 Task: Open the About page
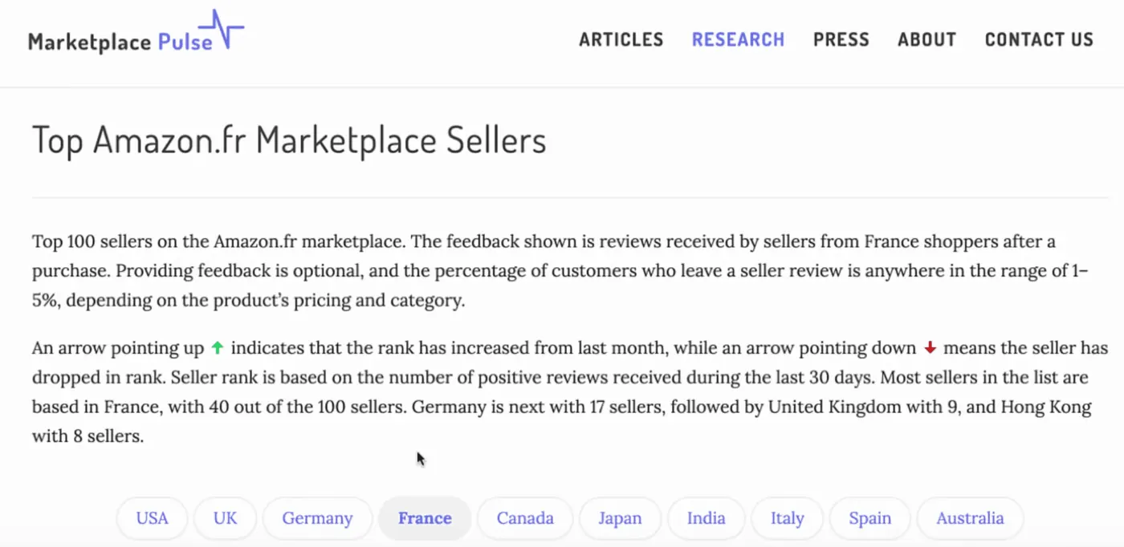pyautogui.click(x=927, y=40)
